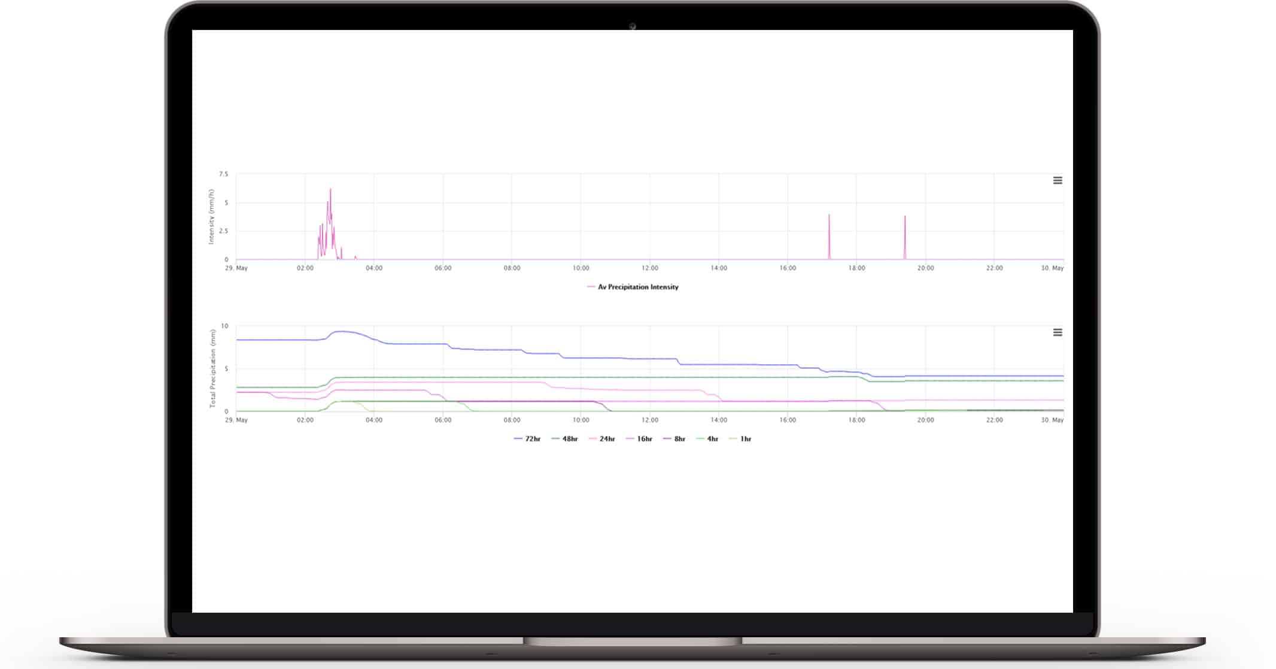This screenshot has height=669, width=1276.
Task: Click the 72hr line peak near 03:00
Action: pyautogui.click(x=342, y=331)
